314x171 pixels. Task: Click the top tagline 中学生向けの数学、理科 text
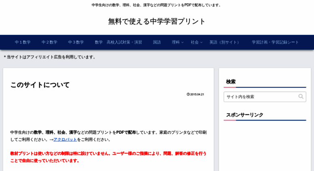click(157, 5)
